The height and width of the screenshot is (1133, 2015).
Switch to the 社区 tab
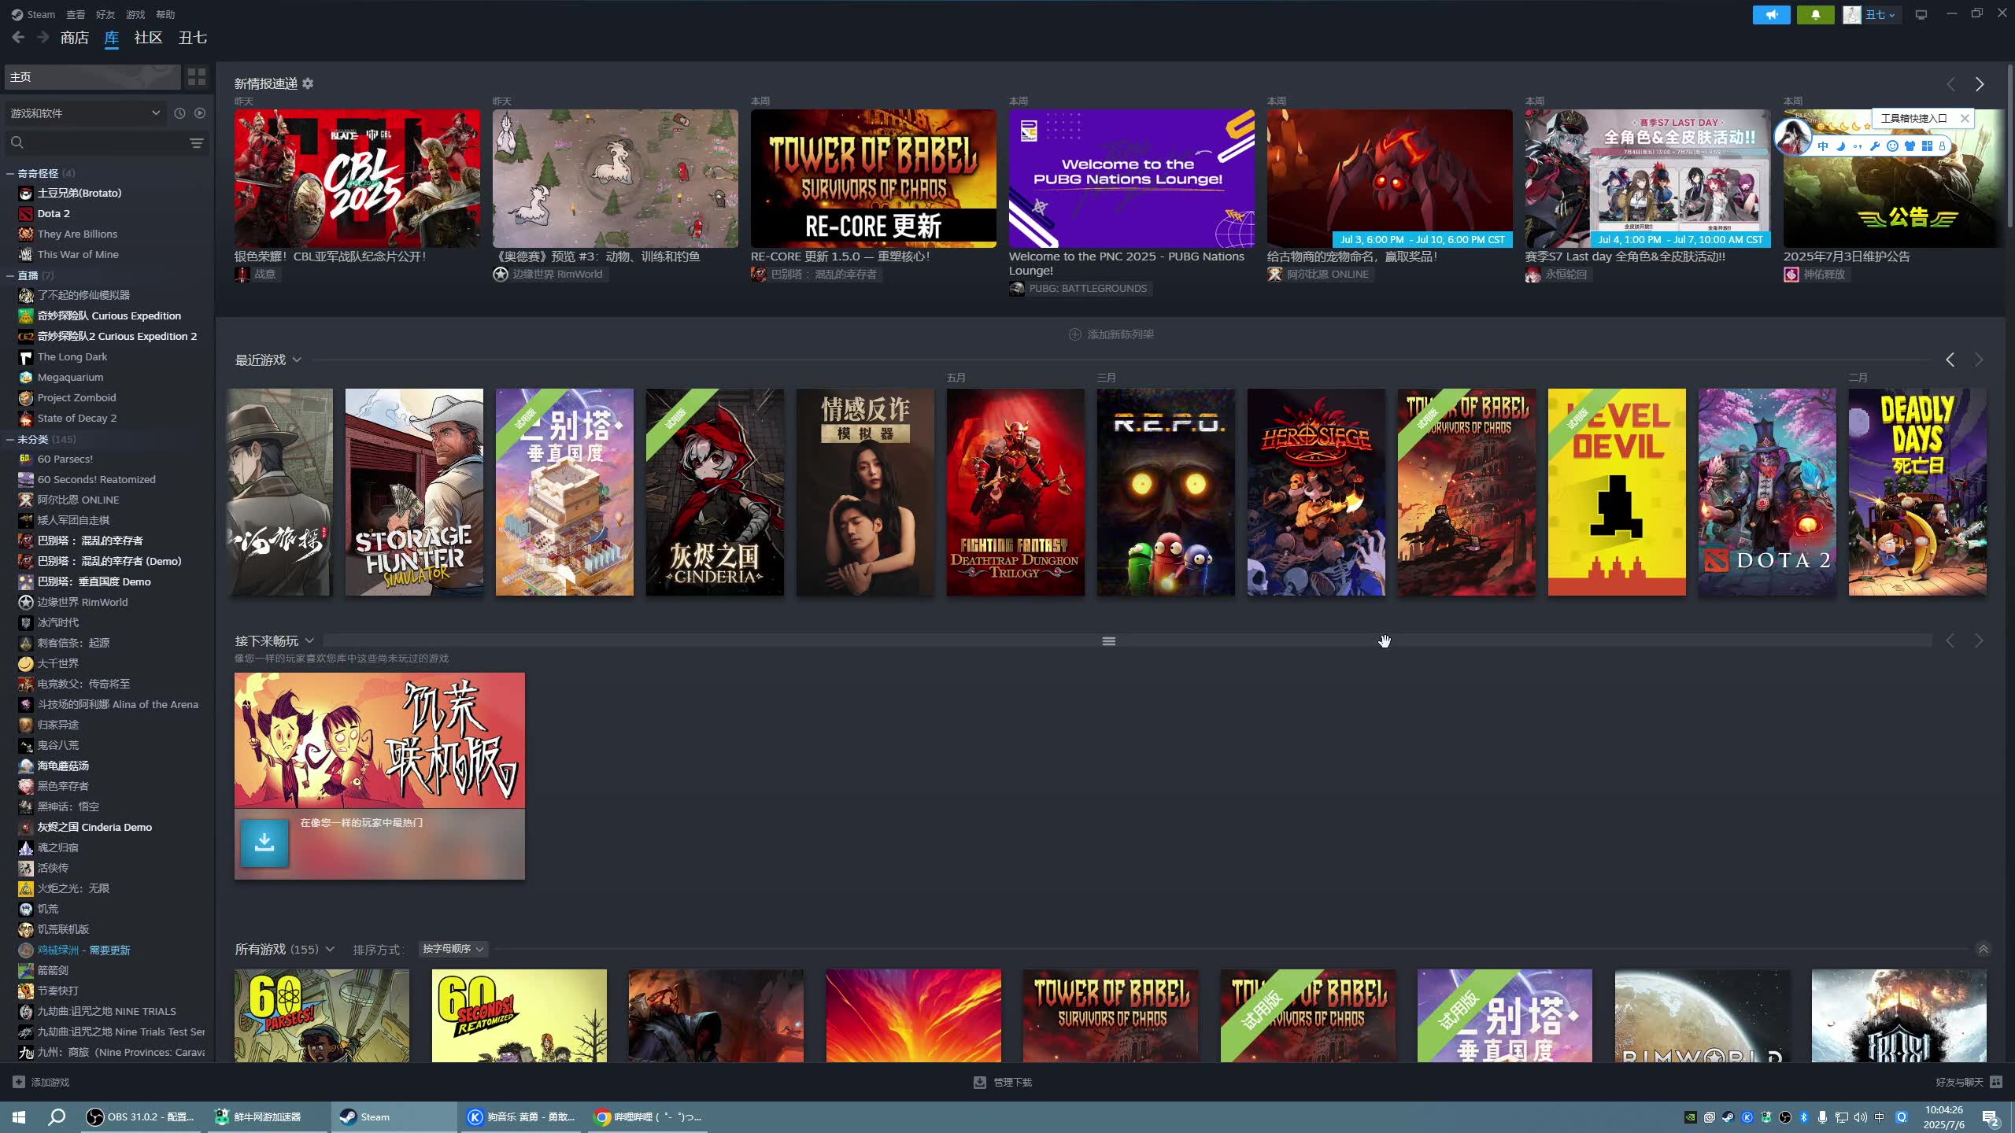tap(148, 37)
